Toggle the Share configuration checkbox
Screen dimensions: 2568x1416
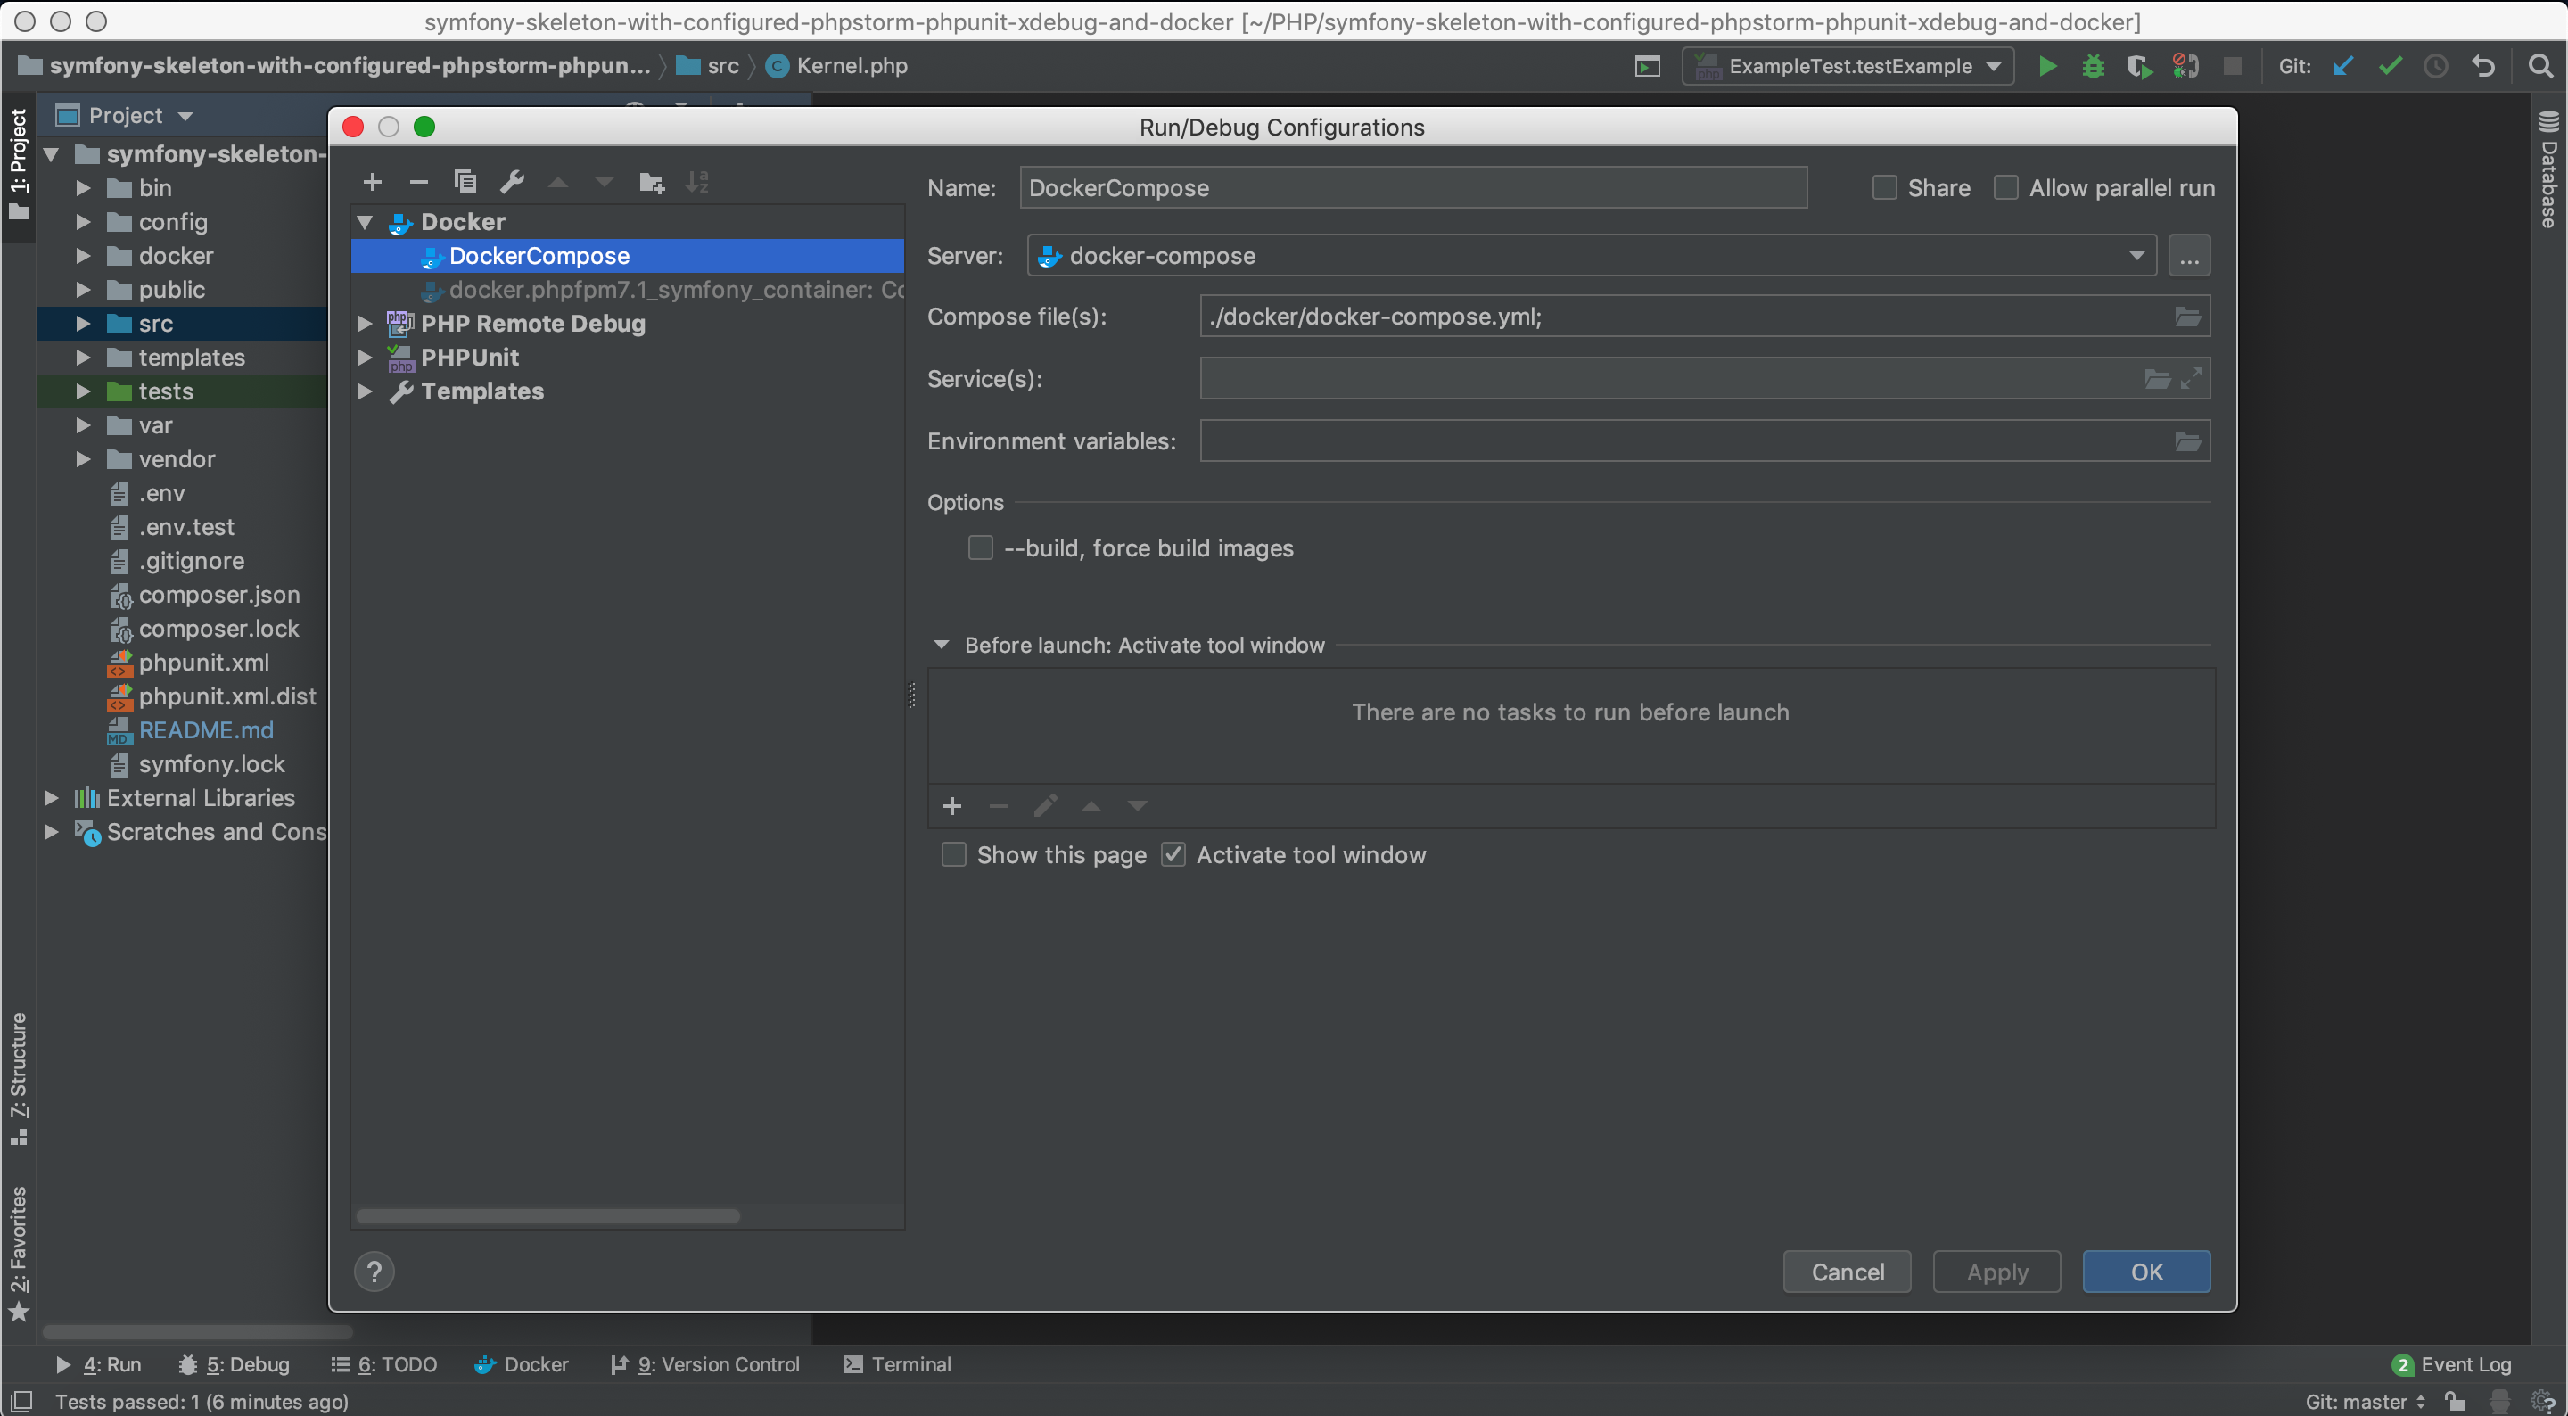point(1881,186)
